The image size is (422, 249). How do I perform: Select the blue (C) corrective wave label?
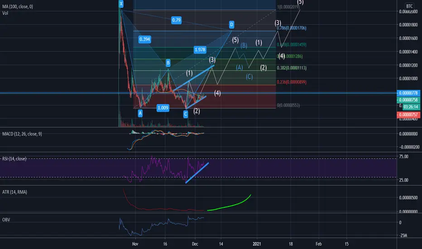(249, 77)
